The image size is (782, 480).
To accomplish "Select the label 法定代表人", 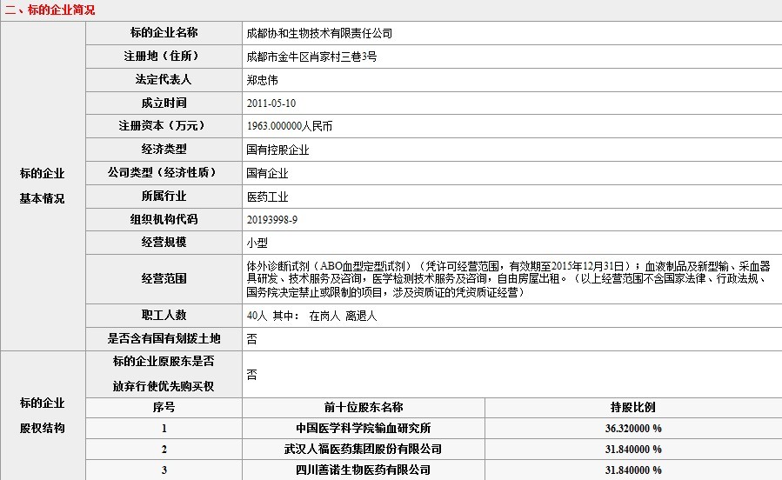I will point(164,79).
